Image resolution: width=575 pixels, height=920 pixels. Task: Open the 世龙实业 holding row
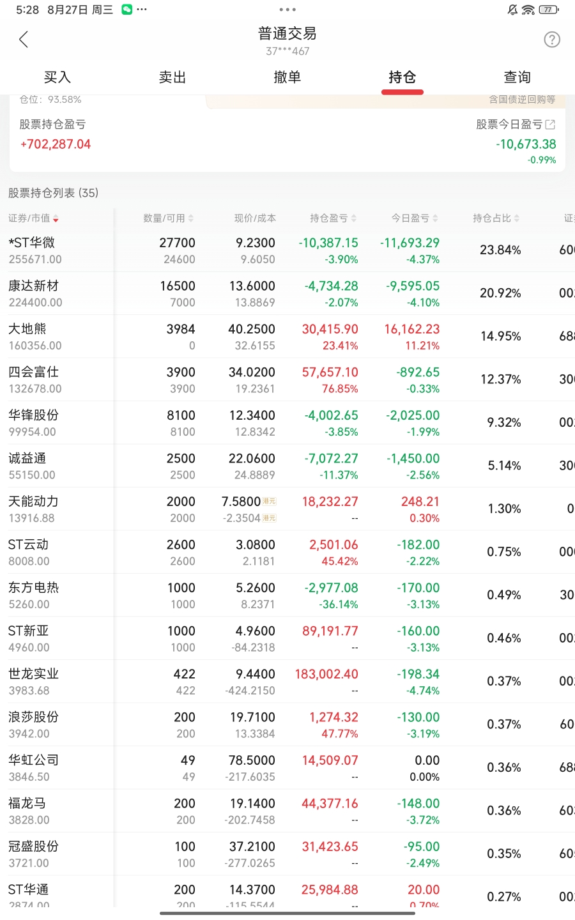coord(287,682)
